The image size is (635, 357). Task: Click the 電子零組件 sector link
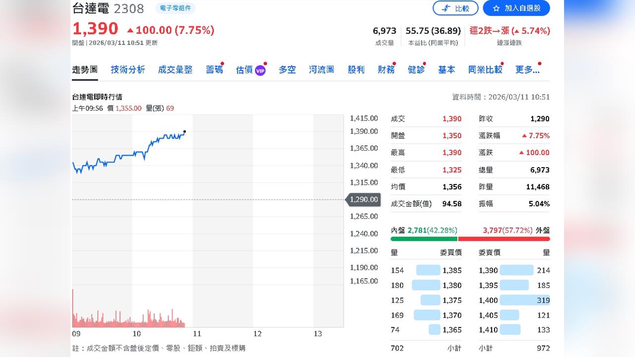(x=175, y=8)
